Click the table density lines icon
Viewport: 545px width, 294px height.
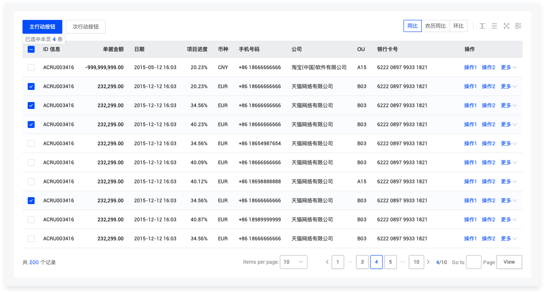[x=494, y=26]
